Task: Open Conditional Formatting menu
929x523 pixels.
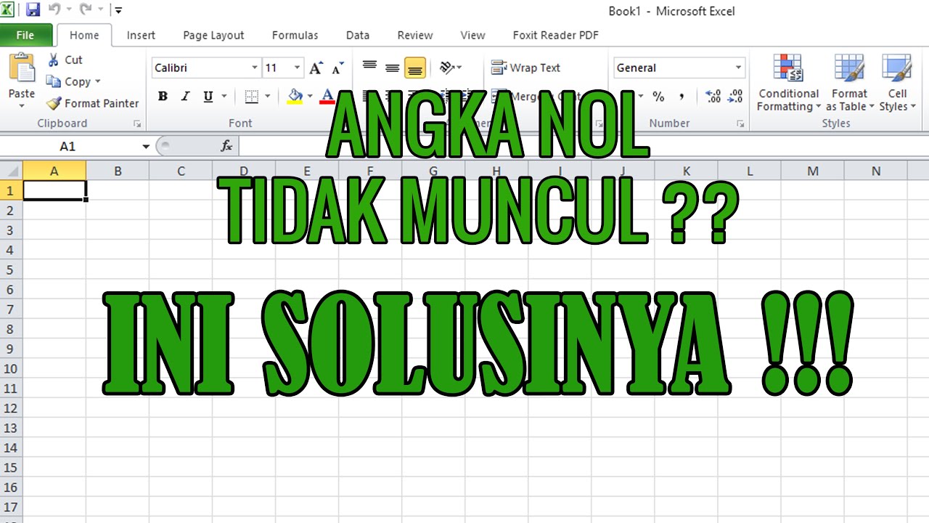Action: 788,83
